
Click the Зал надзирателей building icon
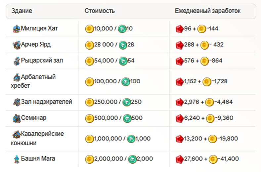[x=17, y=102]
